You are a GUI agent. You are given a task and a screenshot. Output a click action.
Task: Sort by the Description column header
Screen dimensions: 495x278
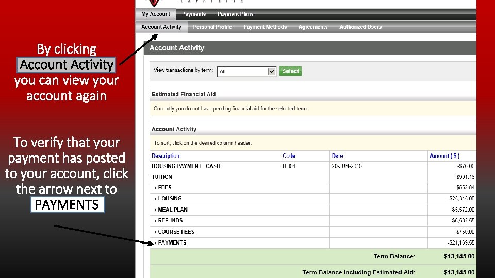tap(166, 155)
